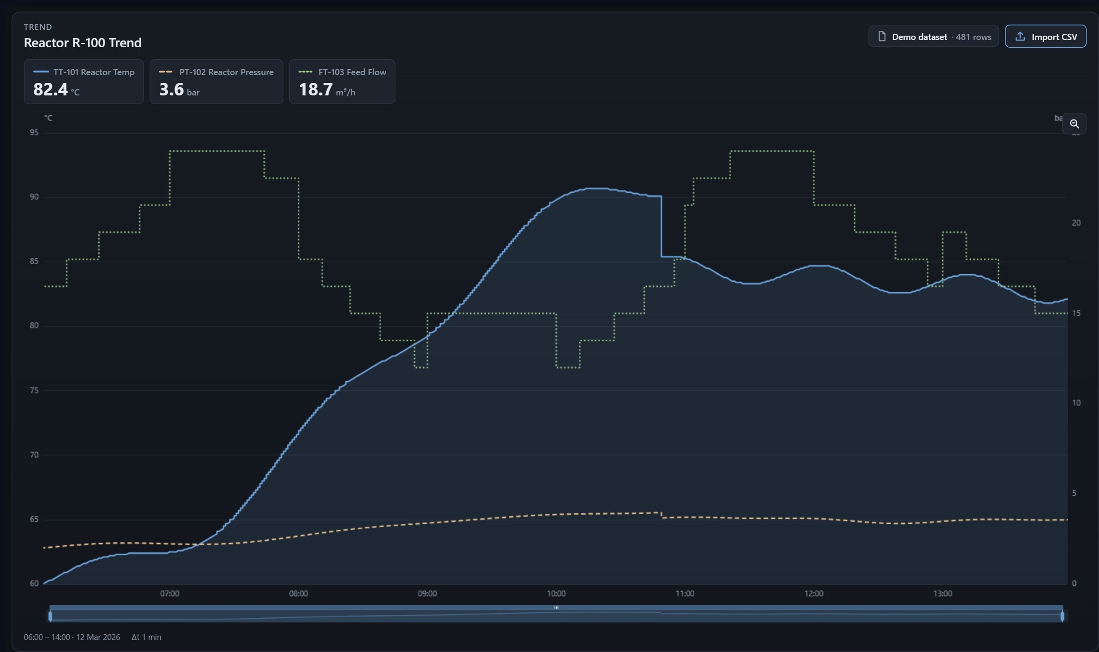The image size is (1099, 652).
Task: Toggle the FT-103 Feed Flow series card
Action: [342, 81]
